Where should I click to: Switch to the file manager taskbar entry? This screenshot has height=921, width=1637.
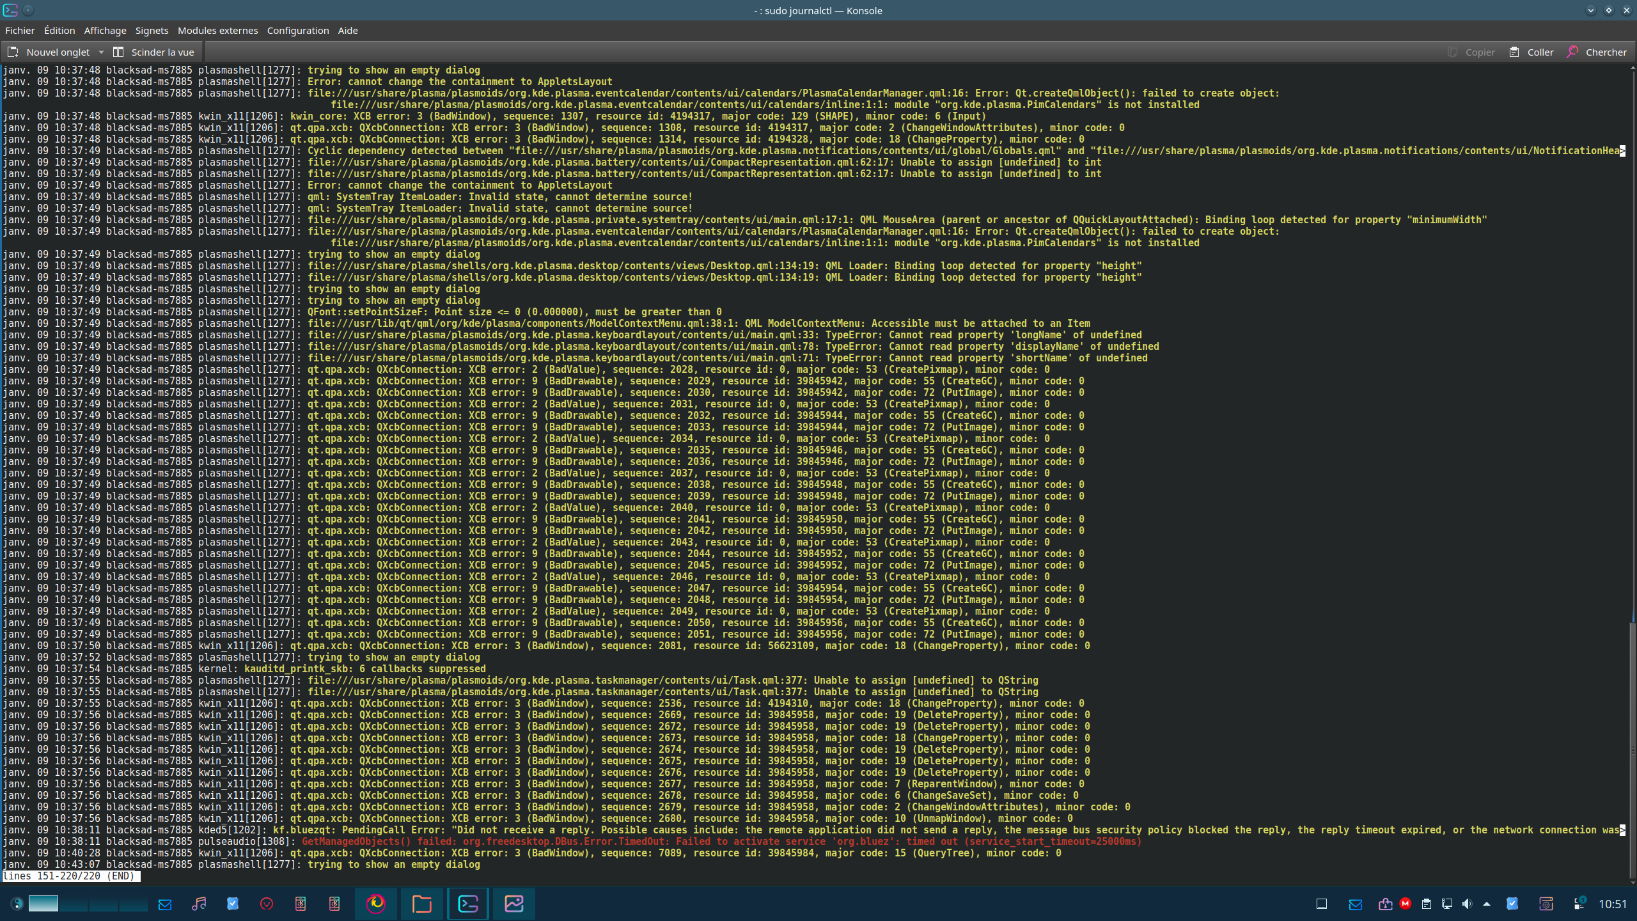point(422,903)
